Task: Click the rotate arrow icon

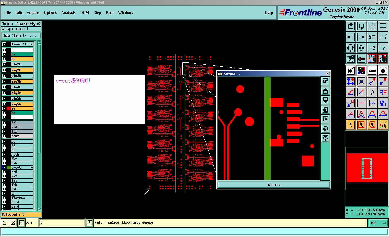Action: click(372, 92)
